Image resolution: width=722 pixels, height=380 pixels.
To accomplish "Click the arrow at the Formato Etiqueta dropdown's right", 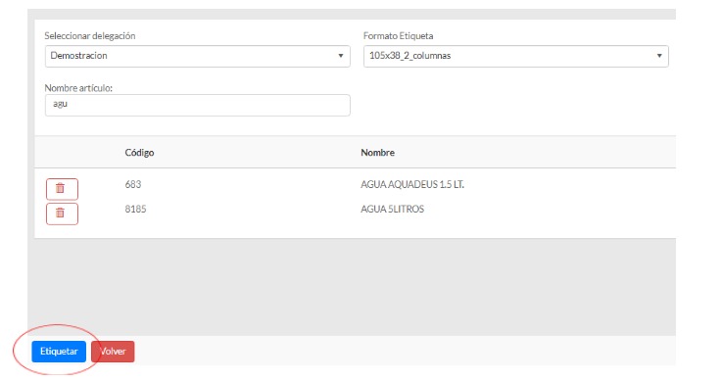I will tap(659, 56).
